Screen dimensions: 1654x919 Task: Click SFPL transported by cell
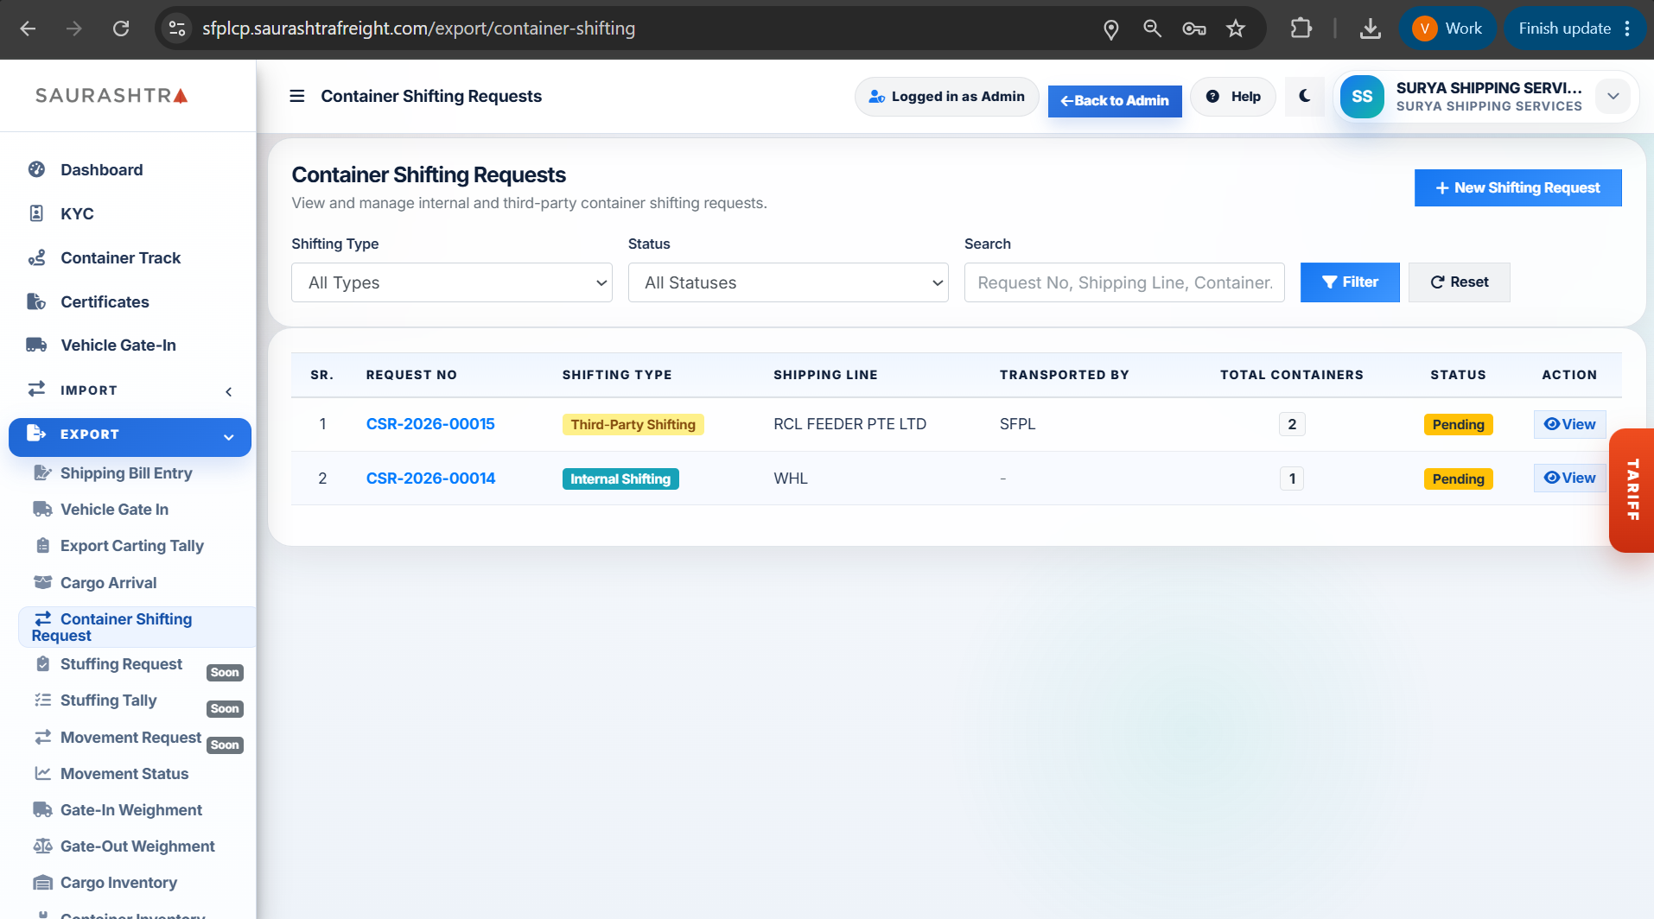tap(1017, 424)
